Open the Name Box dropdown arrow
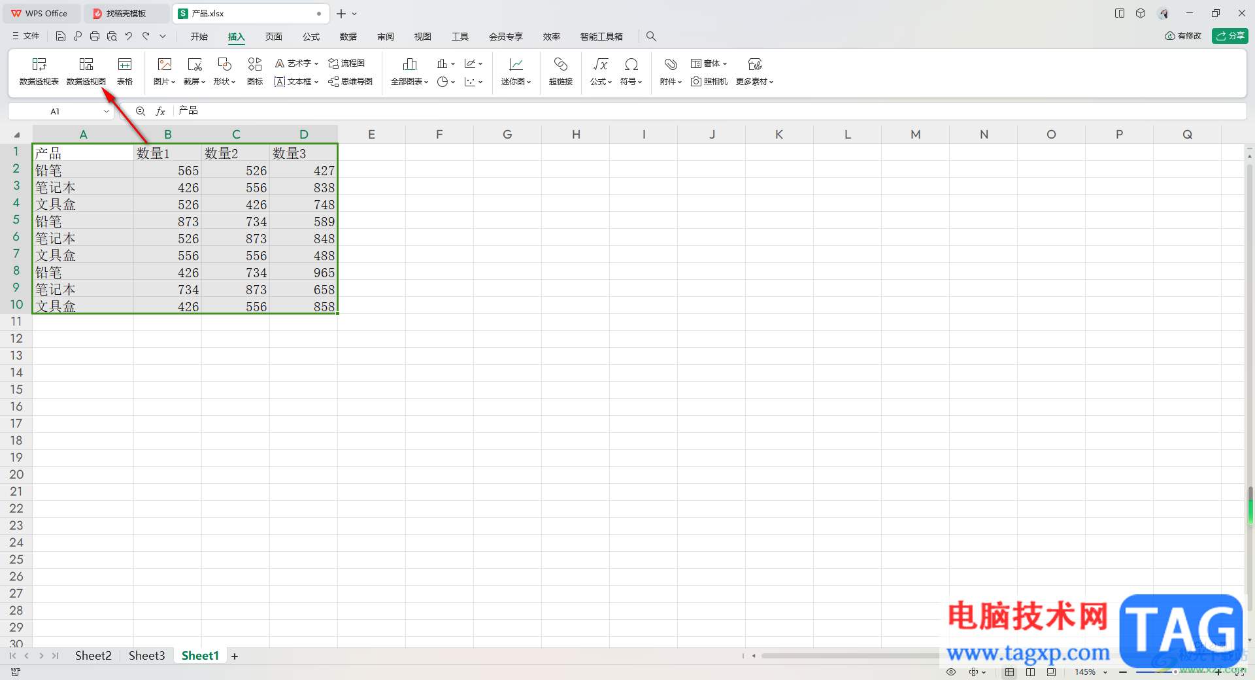 107,111
